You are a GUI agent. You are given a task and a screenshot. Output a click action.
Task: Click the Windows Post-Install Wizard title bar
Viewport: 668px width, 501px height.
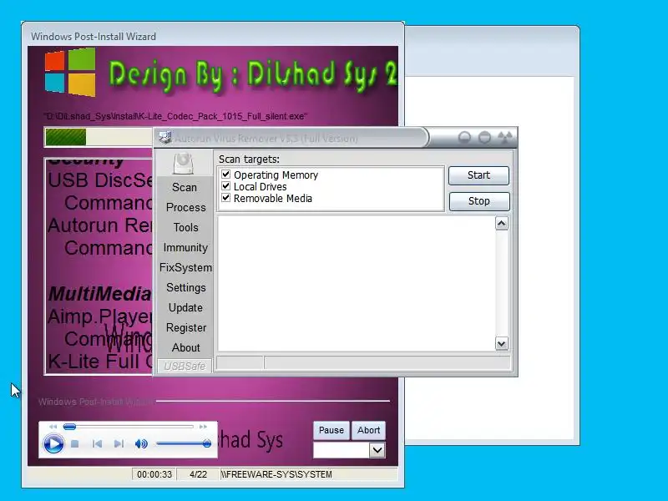pyautogui.click(x=213, y=36)
